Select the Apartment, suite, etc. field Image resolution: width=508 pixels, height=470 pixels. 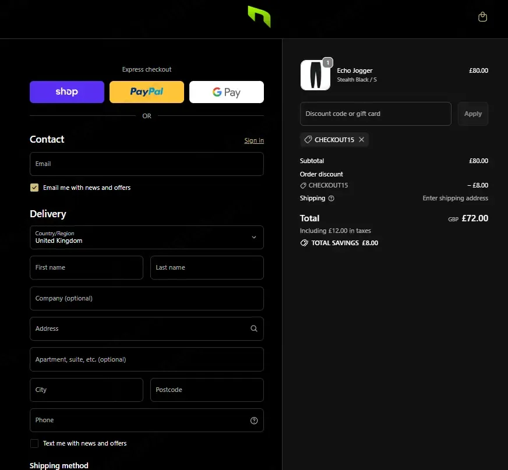[147, 359]
